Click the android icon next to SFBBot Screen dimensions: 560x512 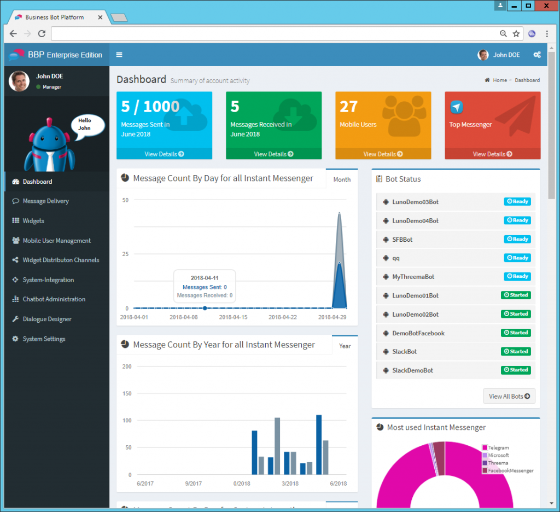386,240
